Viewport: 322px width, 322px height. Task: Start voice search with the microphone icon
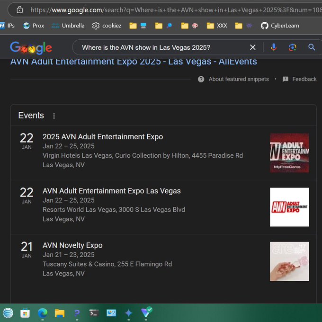point(274,47)
